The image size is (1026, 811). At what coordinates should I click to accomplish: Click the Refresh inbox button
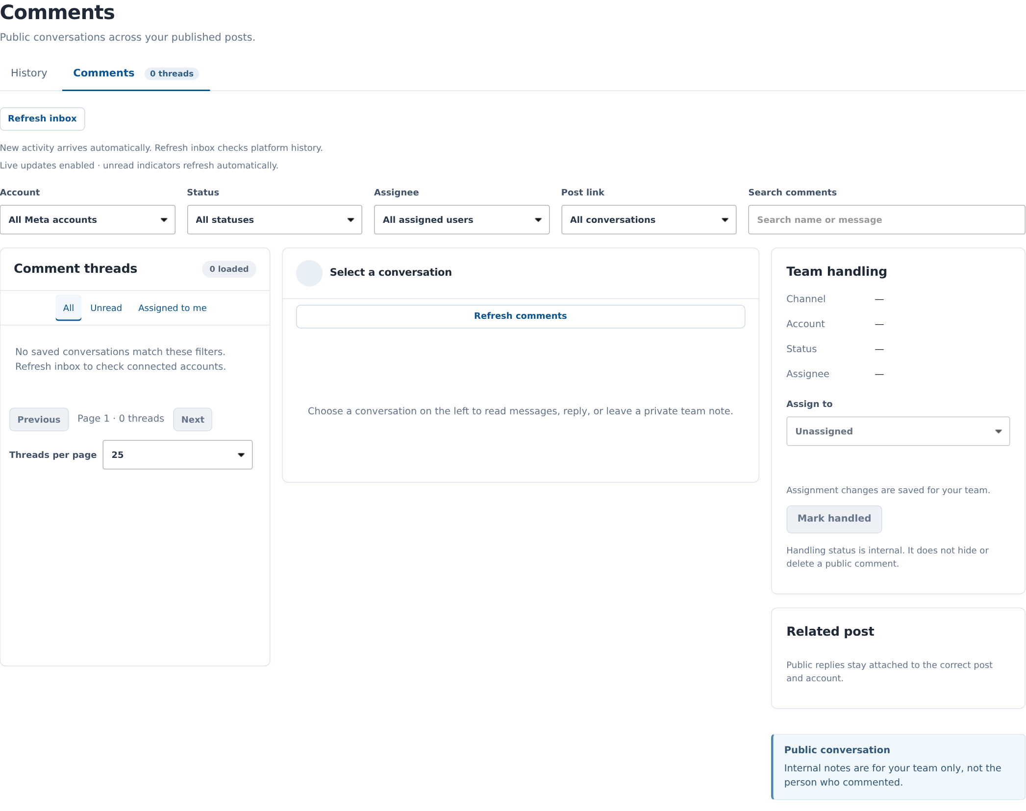42,119
